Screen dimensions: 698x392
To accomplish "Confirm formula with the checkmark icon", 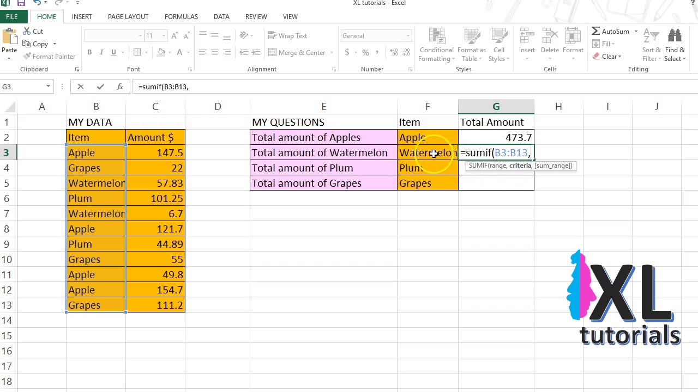I will point(100,87).
